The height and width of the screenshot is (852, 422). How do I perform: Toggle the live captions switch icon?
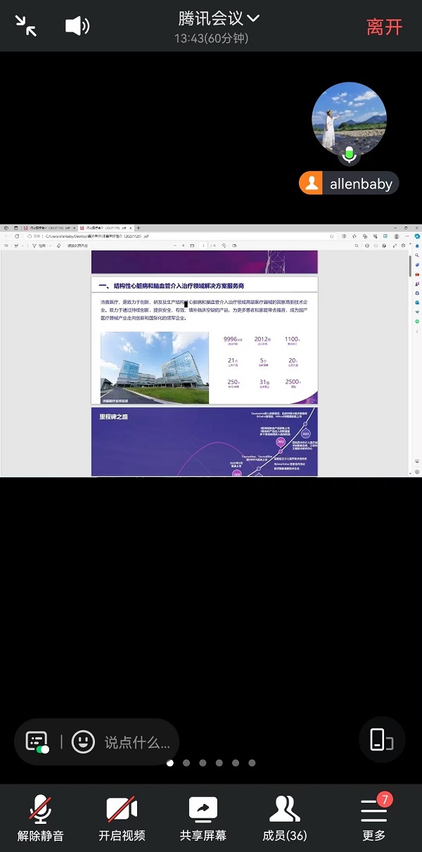tap(37, 742)
